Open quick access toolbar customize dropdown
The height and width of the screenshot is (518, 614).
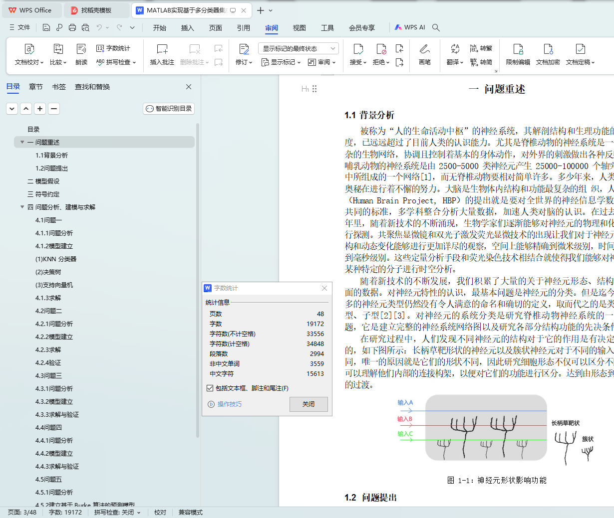(132, 27)
